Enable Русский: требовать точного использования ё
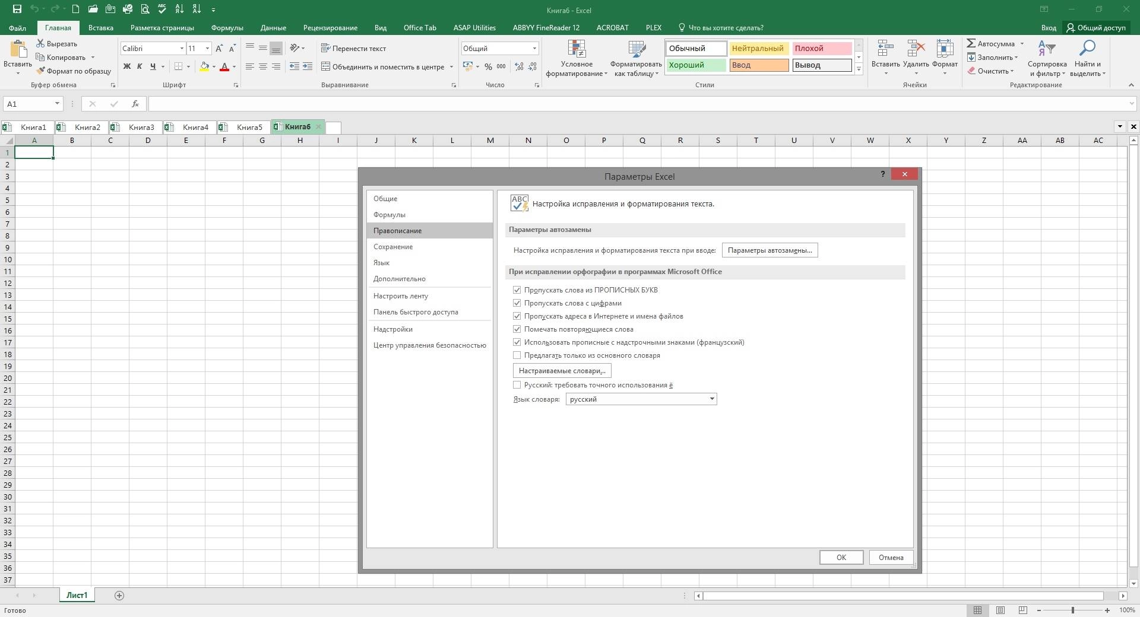This screenshot has height=617, width=1140. pyautogui.click(x=517, y=385)
